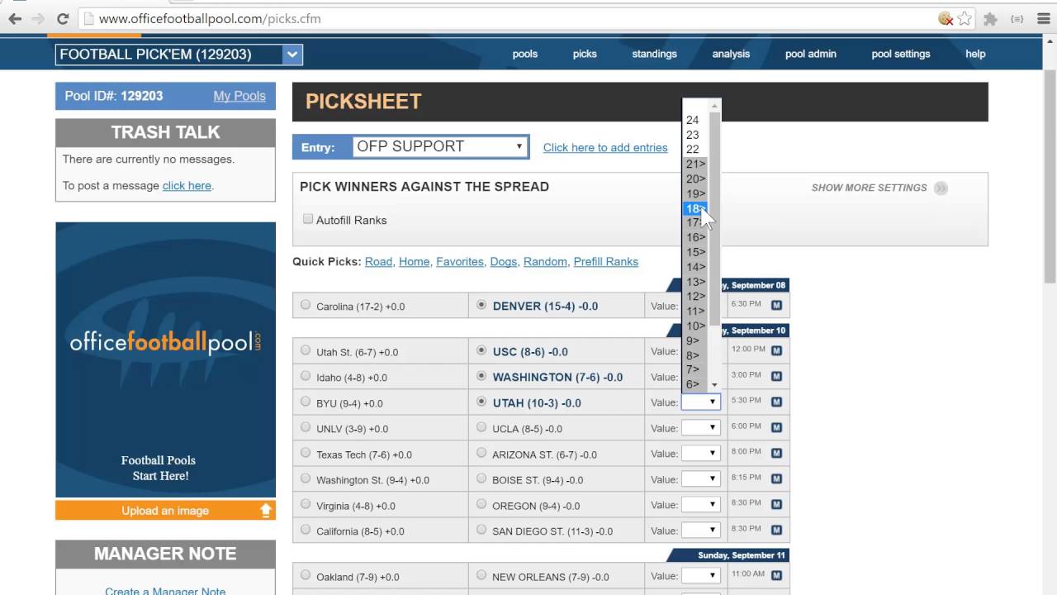Image resolution: width=1057 pixels, height=595 pixels.
Task: Open Value dropdown for California vs San Diego St.
Action: [x=700, y=531]
